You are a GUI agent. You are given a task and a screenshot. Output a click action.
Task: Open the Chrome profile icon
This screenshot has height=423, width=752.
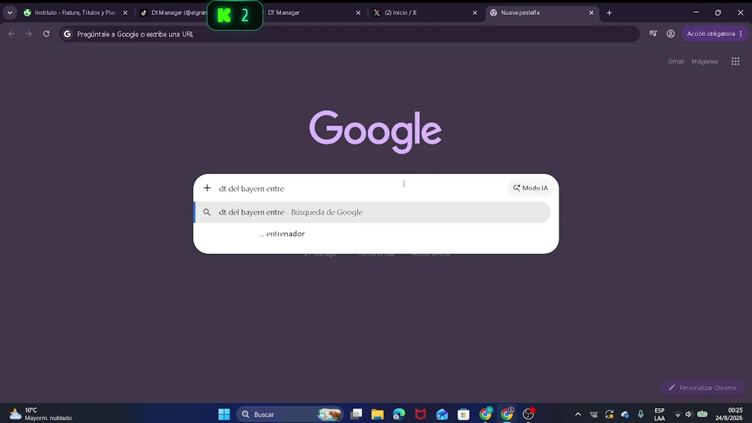pos(670,34)
